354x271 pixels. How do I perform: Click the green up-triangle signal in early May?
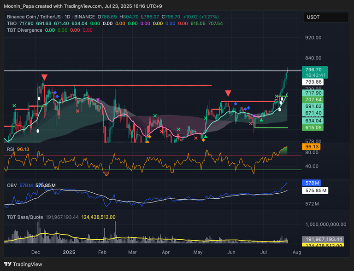tap(206, 136)
